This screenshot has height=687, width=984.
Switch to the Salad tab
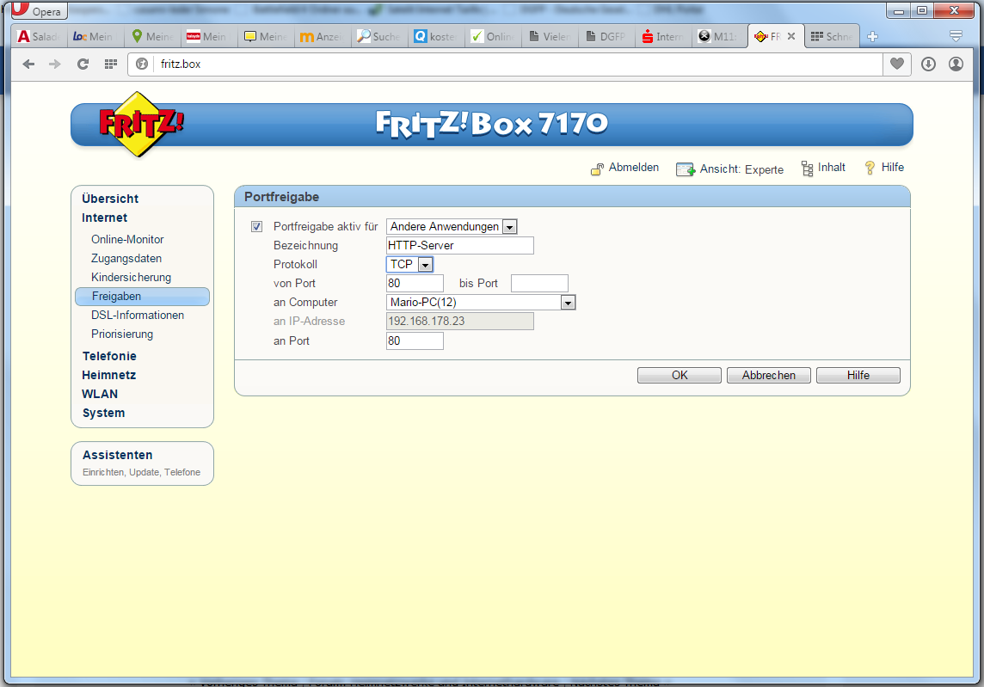[40, 36]
